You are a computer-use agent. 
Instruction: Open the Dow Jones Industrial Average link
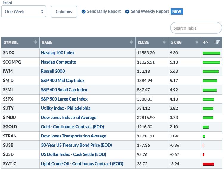69,118
